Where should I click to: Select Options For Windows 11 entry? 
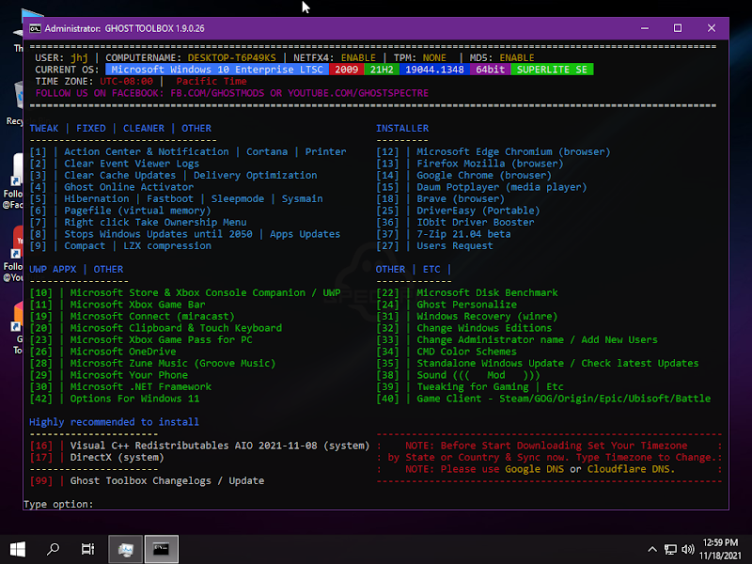point(134,399)
